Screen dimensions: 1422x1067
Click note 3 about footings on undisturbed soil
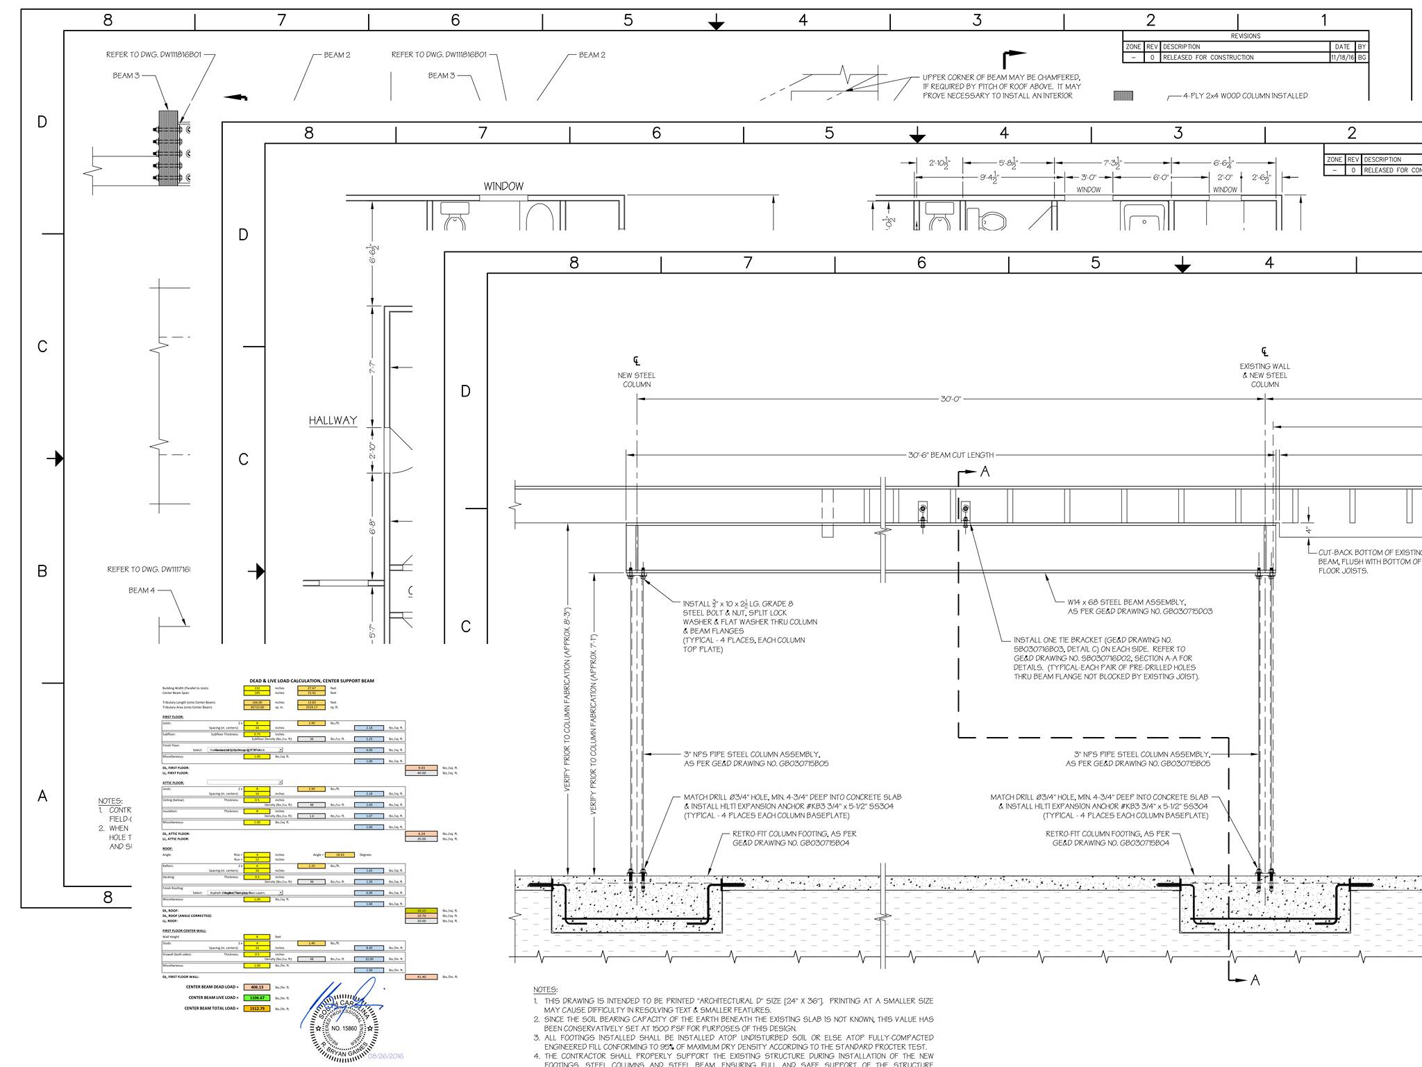tap(734, 1041)
